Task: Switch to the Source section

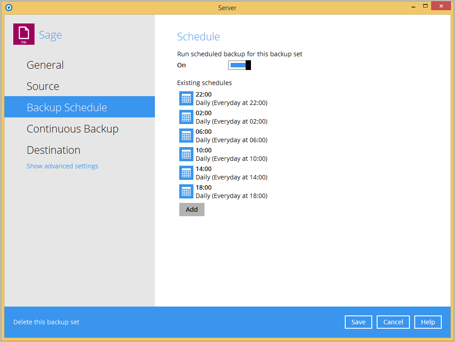Action: [x=43, y=86]
